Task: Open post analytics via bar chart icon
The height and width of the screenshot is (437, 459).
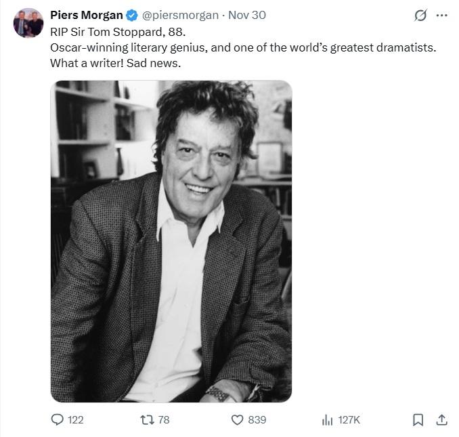Action: (x=328, y=420)
